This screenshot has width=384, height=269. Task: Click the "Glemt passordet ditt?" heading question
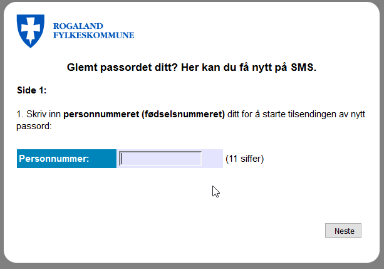pos(122,67)
